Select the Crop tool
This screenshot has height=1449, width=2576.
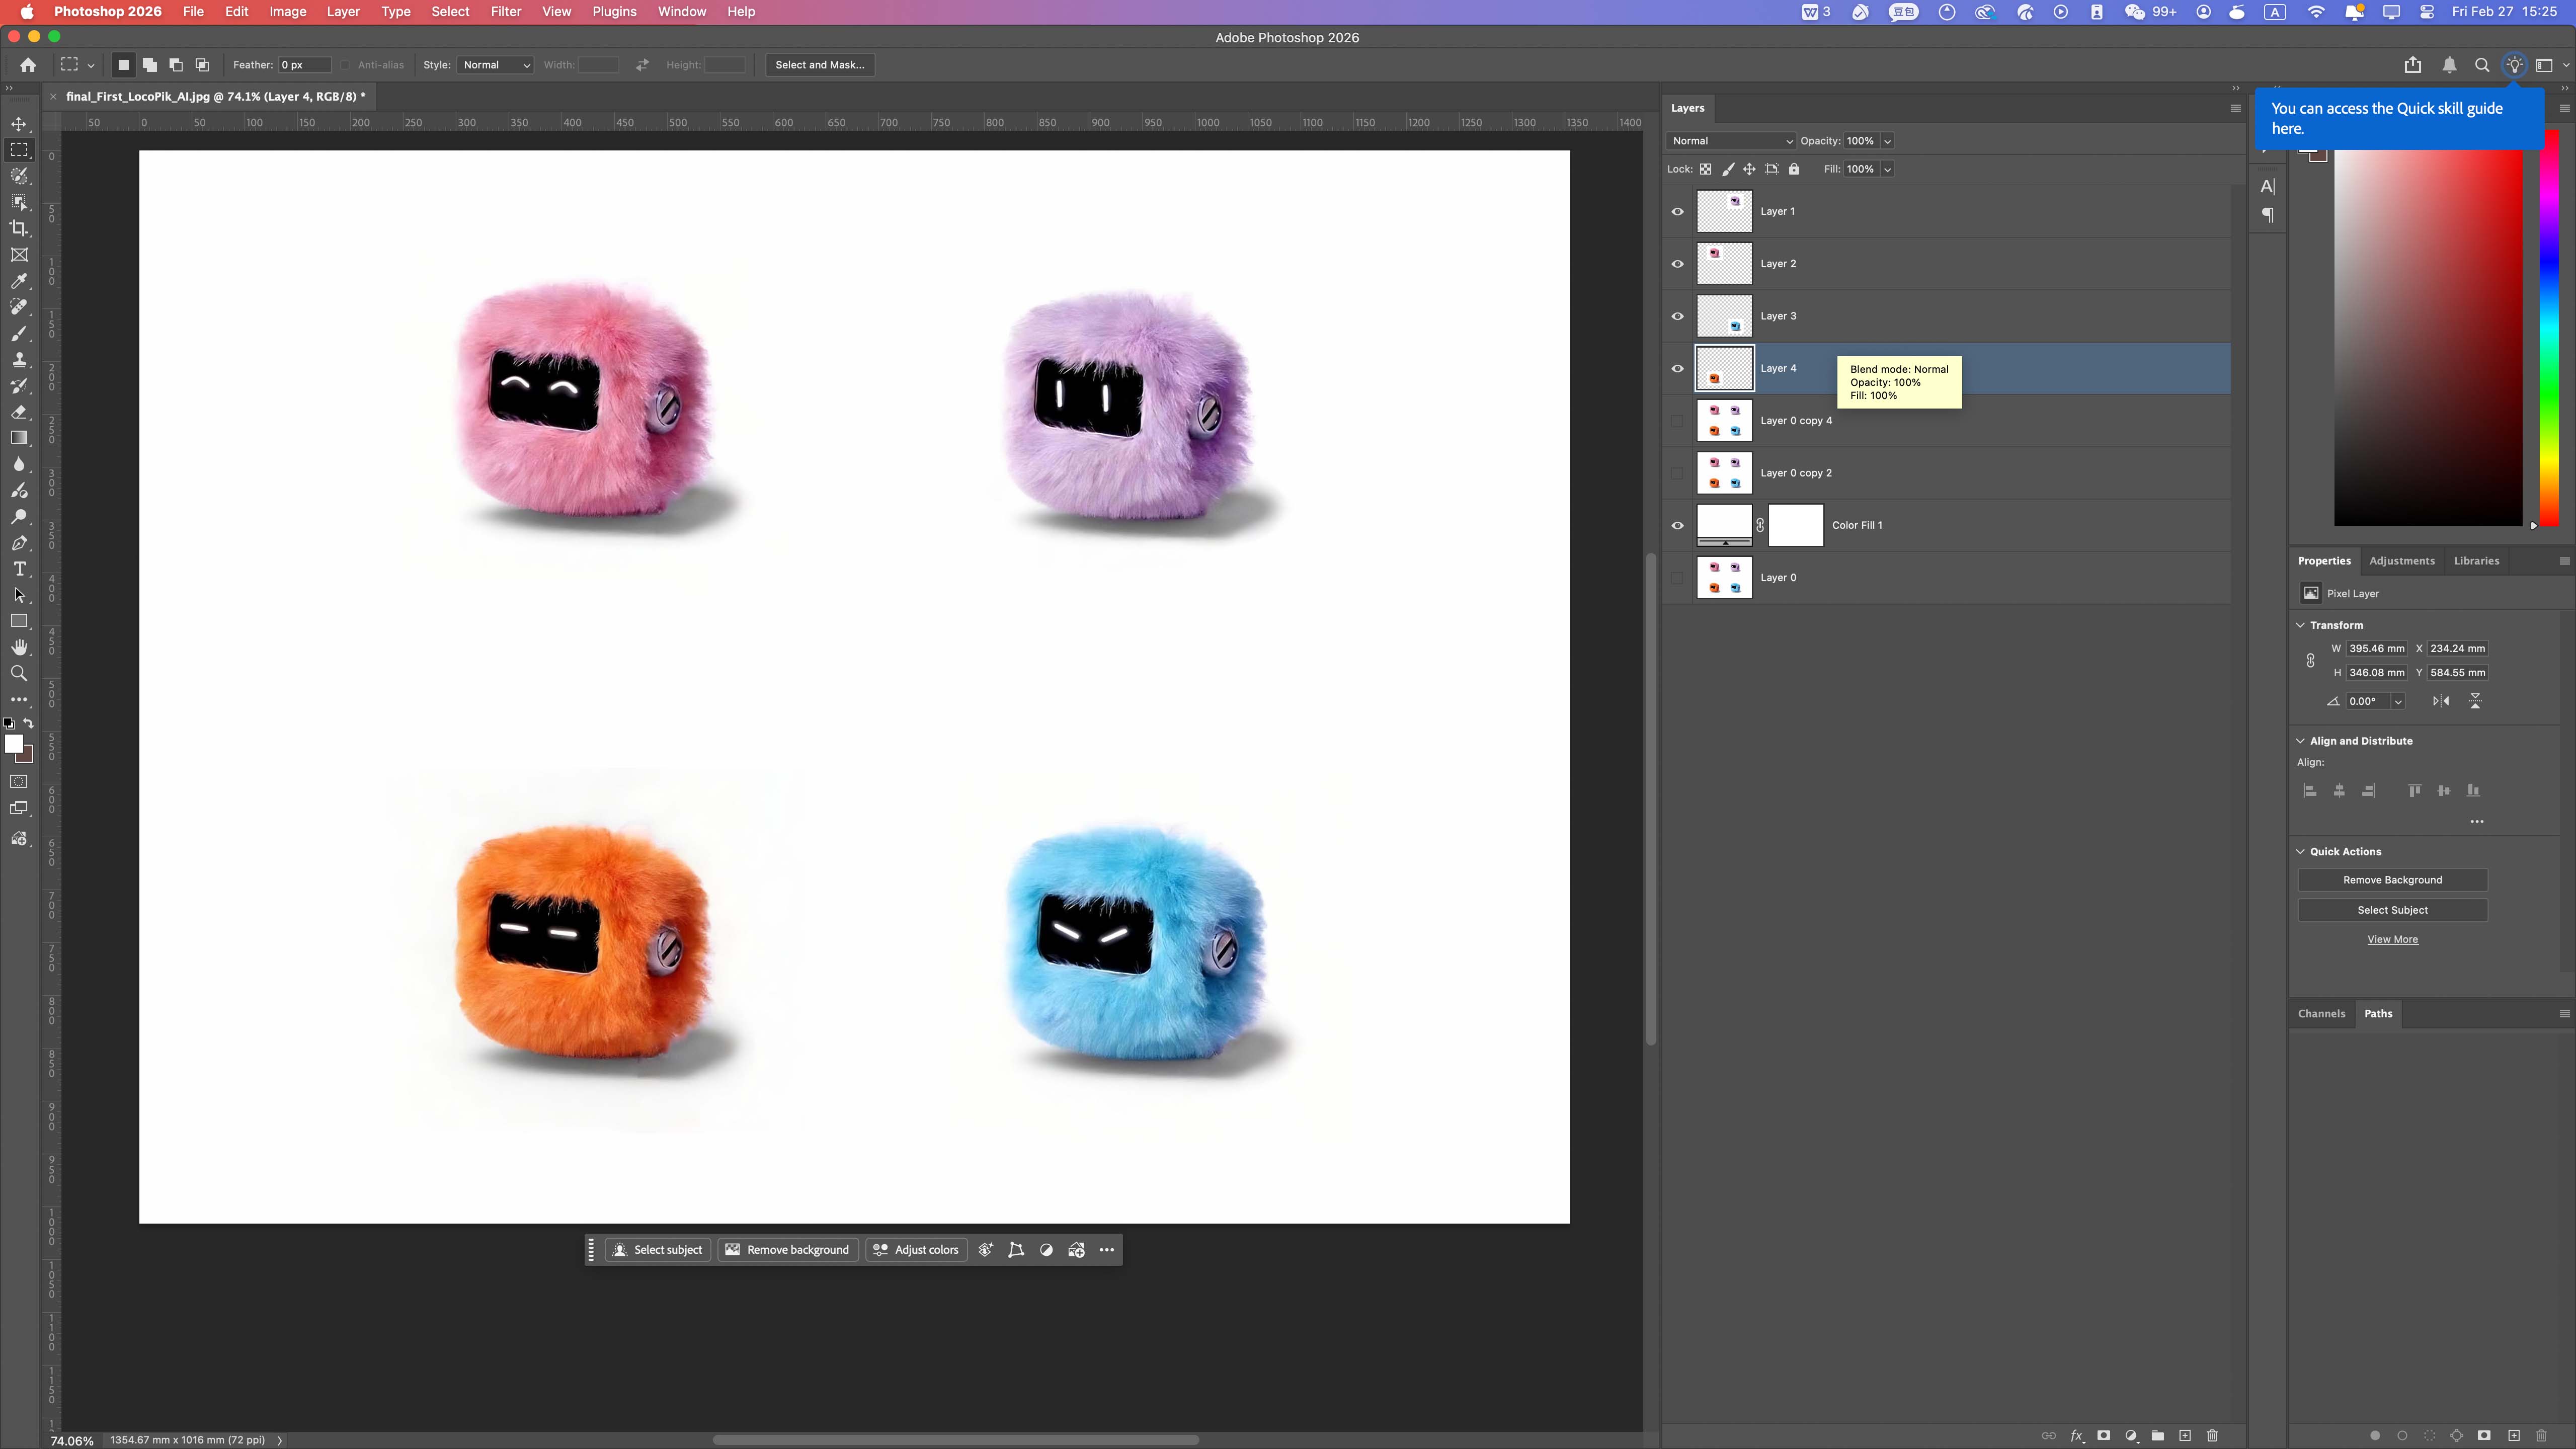[19, 228]
